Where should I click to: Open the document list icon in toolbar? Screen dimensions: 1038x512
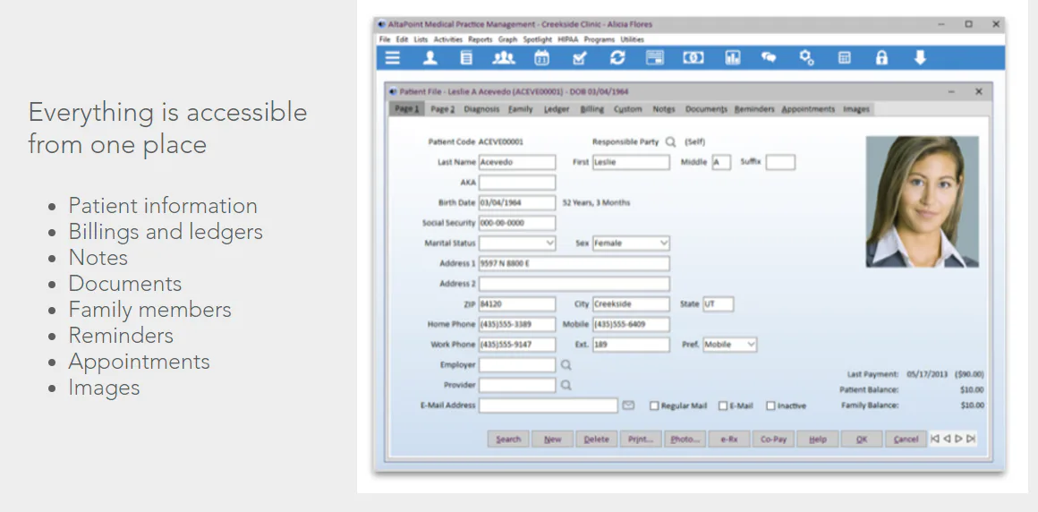click(467, 57)
